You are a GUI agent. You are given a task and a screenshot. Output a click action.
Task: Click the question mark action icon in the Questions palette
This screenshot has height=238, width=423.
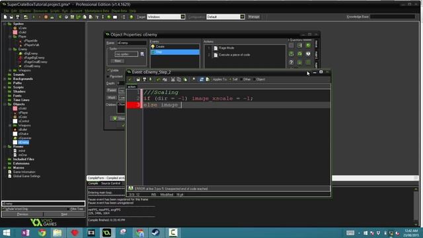291,62
